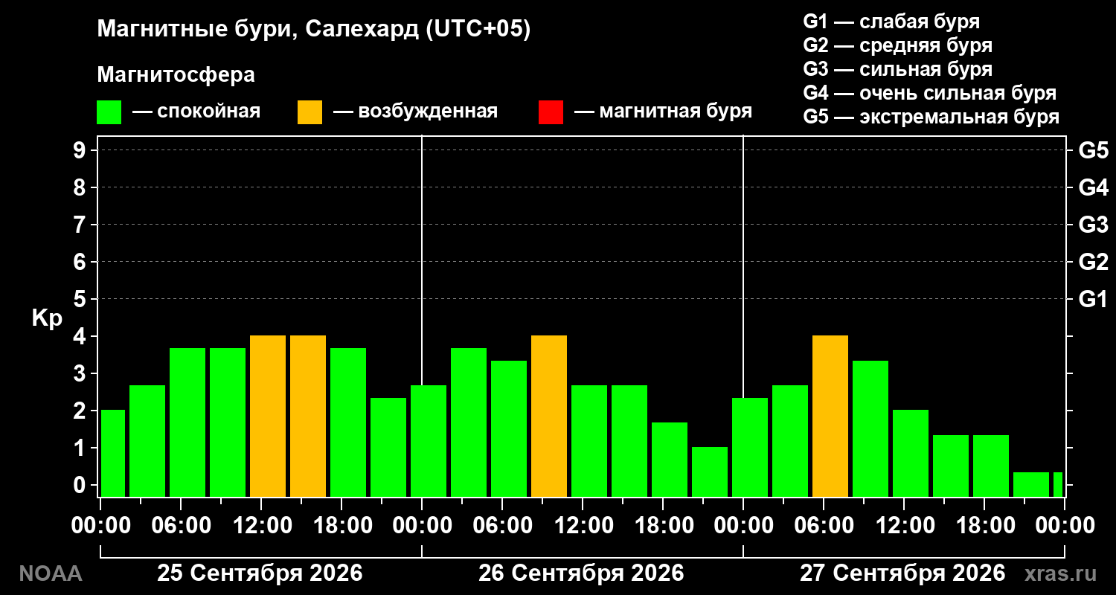Click the NOAA source label

(x=50, y=574)
